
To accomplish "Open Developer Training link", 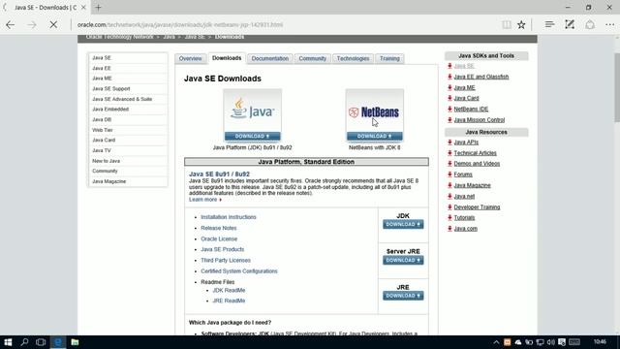I will 477,206.
